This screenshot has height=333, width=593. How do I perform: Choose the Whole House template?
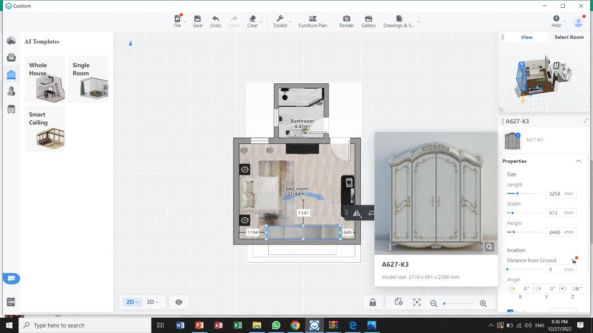click(44, 79)
